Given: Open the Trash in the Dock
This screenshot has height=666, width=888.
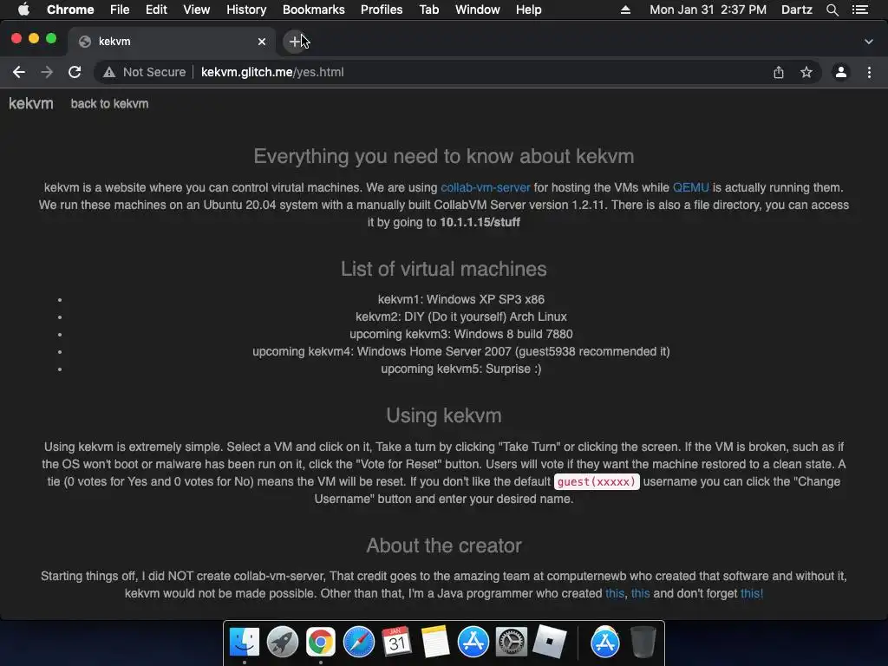Looking at the screenshot, I should [643, 643].
